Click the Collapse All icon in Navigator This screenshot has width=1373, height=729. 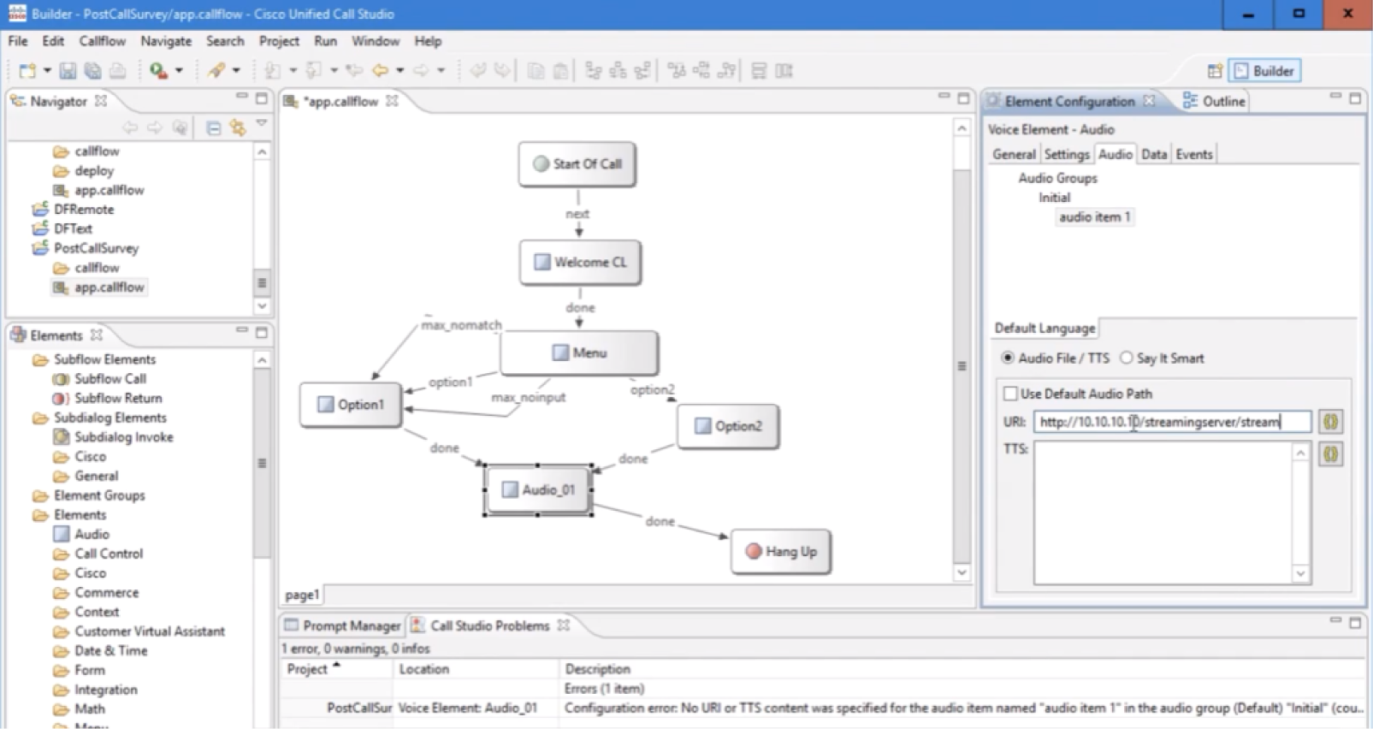[x=214, y=128]
